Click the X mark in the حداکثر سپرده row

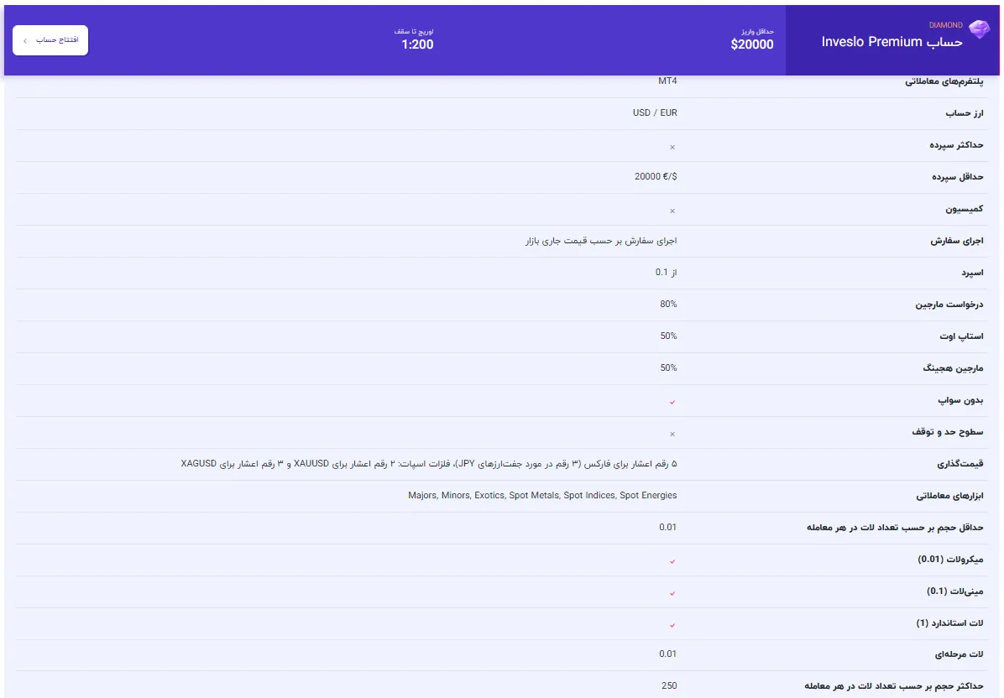[x=672, y=147]
